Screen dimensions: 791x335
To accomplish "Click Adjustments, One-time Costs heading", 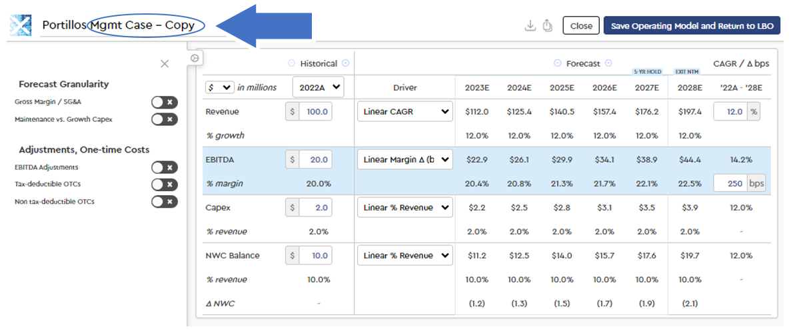I will coord(84,149).
